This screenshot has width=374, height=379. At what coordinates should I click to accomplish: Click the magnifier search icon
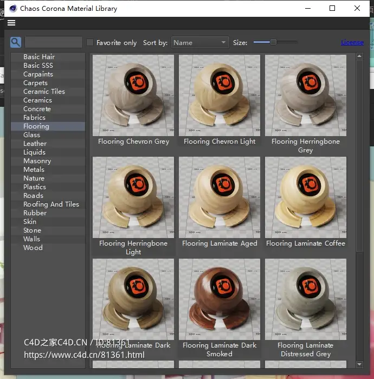click(16, 42)
